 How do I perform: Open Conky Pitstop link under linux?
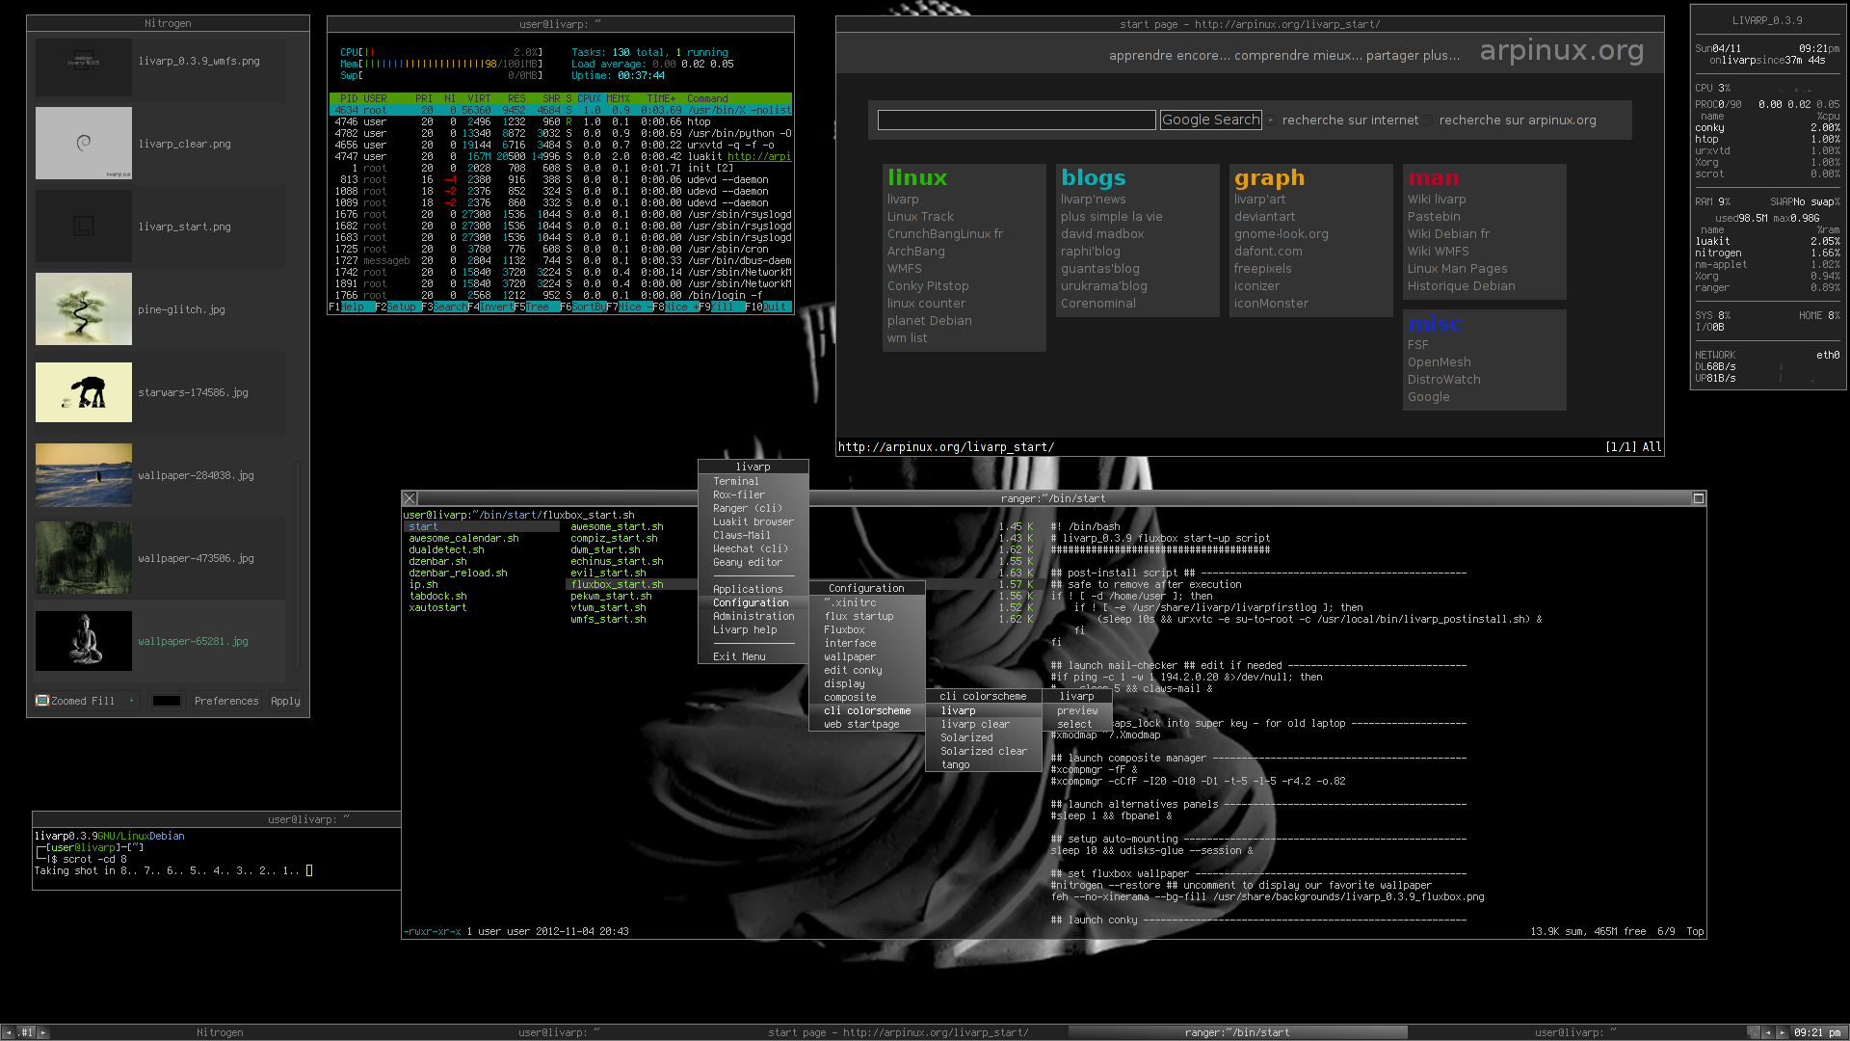tap(928, 285)
